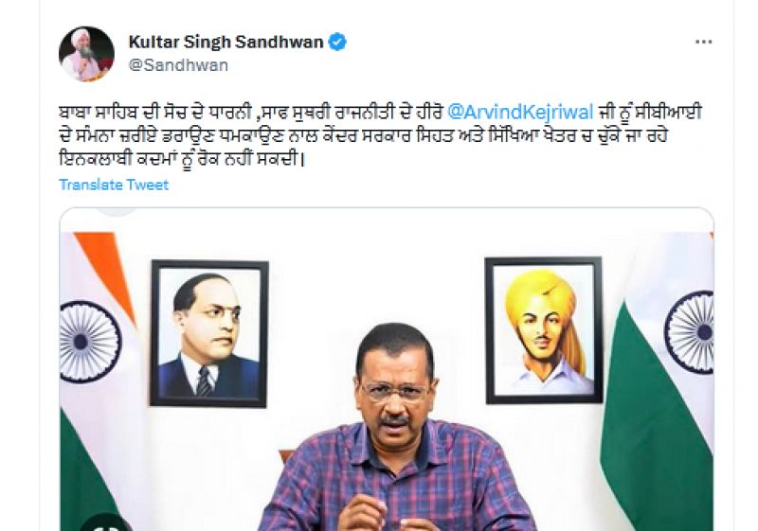Open Kultar Singh Sandhwan's profile avatar
Screen dimensions: 758x531
coord(86,54)
